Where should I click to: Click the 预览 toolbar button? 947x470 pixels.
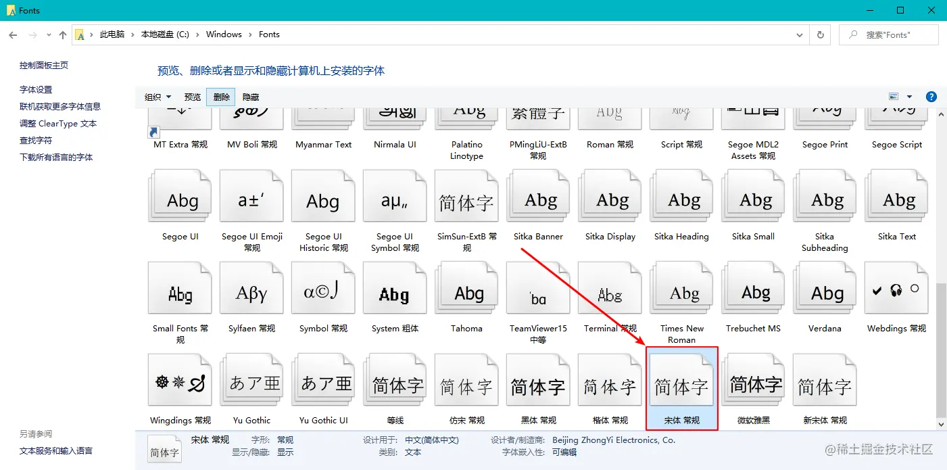tap(193, 97)
